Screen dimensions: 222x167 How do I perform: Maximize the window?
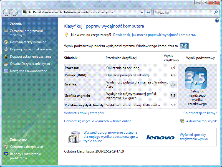click(205, 3)
